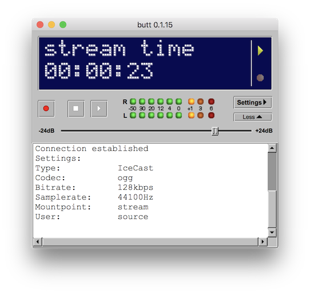Click the left channel +3 LED indicator
The height and width of the screenshot is (294, 310).
tap(200, 116)
